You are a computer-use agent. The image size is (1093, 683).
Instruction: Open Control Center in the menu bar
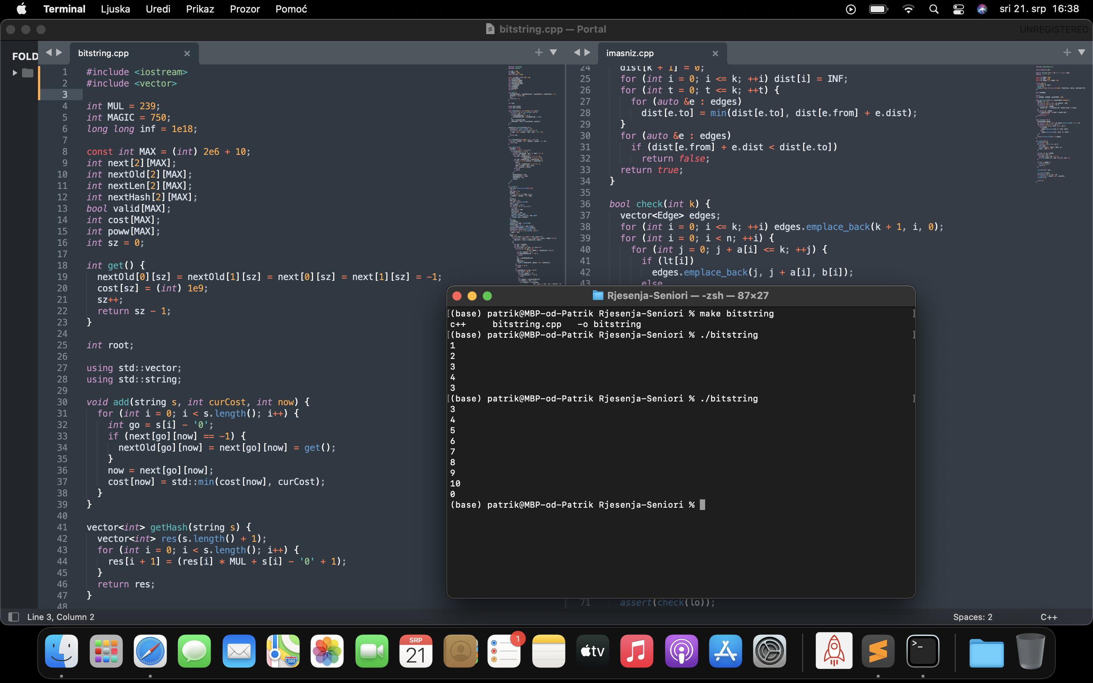click(958, 9)
